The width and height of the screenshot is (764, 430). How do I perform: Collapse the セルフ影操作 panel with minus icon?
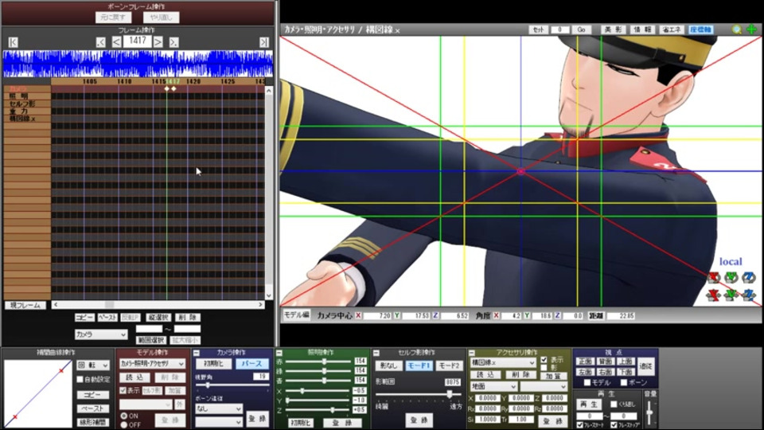376,353
